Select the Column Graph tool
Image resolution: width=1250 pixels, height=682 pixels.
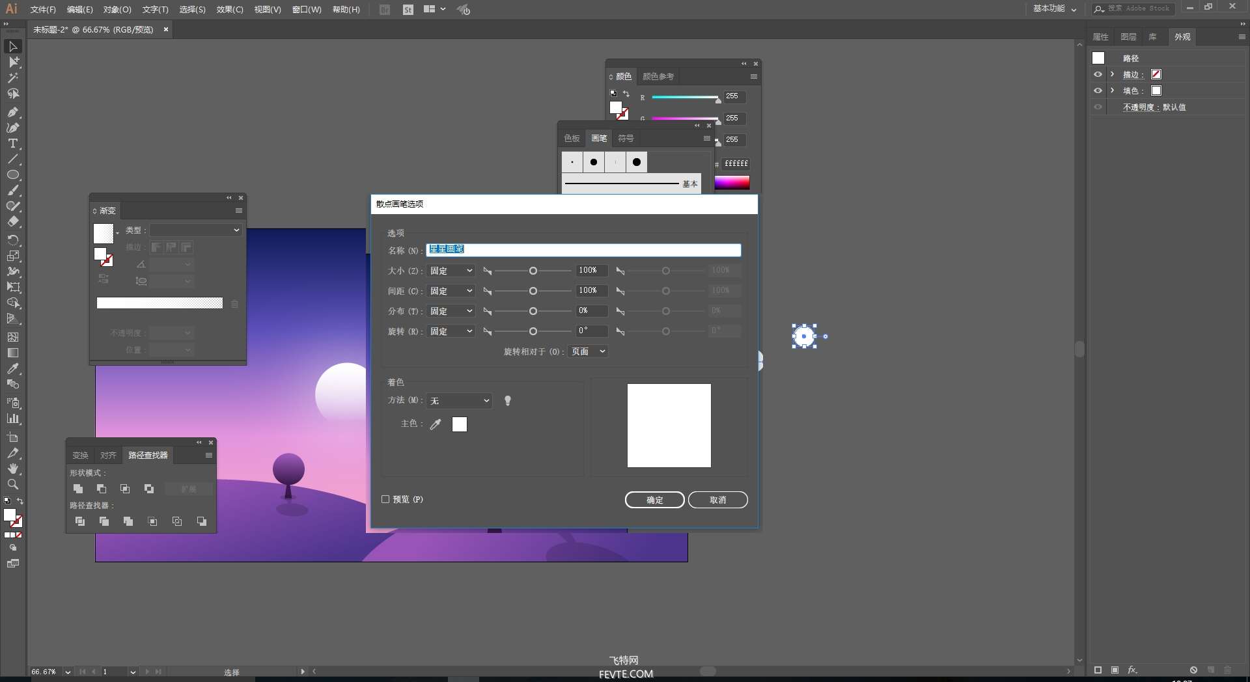[13, 419]
